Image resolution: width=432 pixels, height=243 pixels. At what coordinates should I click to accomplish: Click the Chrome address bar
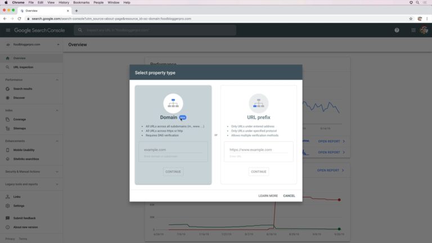216,19
